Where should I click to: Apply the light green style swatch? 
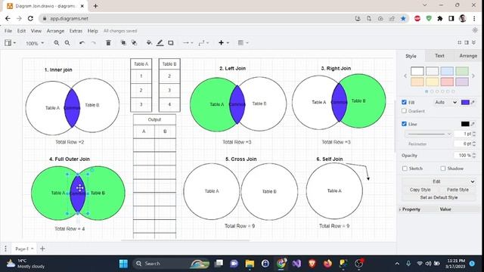462,71
